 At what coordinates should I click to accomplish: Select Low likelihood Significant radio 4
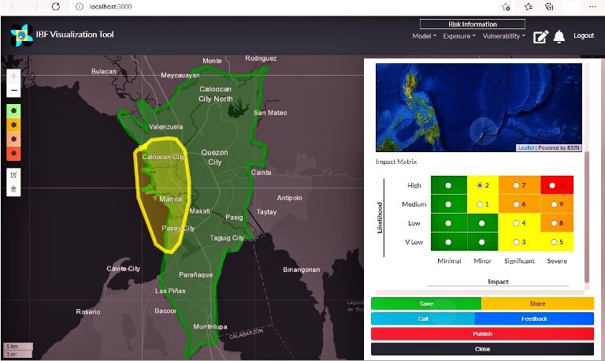pyautogui.click(x=516, y=223)
